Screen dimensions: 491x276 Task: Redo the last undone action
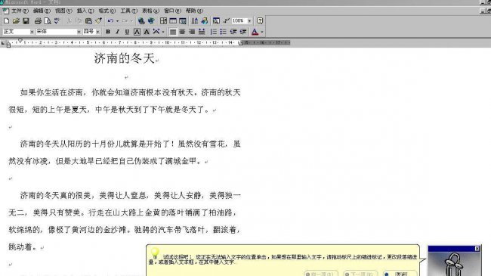(125, 21)
